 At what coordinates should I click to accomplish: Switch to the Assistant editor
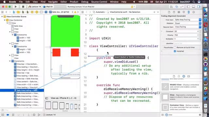coord(177,6)
